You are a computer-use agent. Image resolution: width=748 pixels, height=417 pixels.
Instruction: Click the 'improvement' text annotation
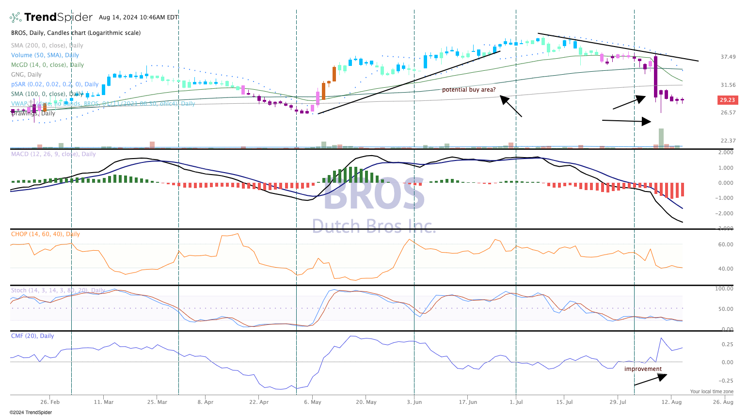click(643, 369)
